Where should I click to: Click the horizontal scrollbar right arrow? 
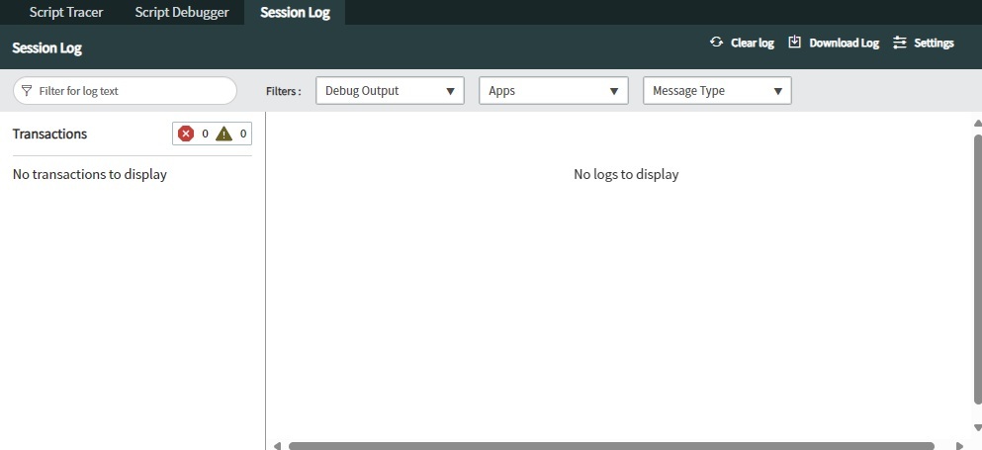(958, 446)
